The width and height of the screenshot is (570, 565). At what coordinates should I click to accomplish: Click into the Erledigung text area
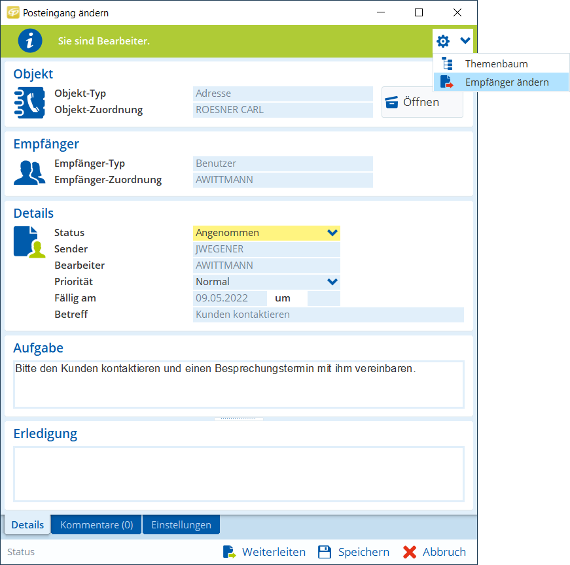[239, 474]
